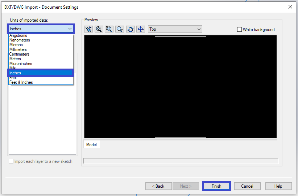Screen dimensions: 298x196
Task: Switch to the Model tab
Action: click(91, 144)
